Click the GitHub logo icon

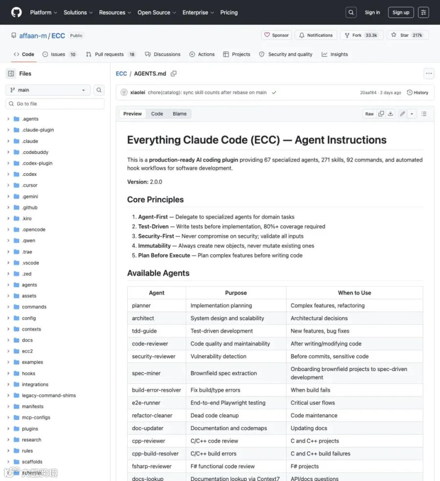(16, 12)
